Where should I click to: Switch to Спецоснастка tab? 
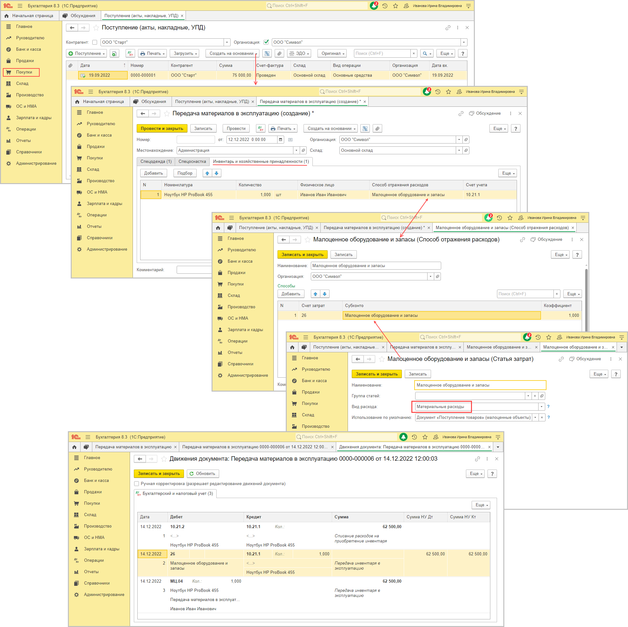[192, 161]
